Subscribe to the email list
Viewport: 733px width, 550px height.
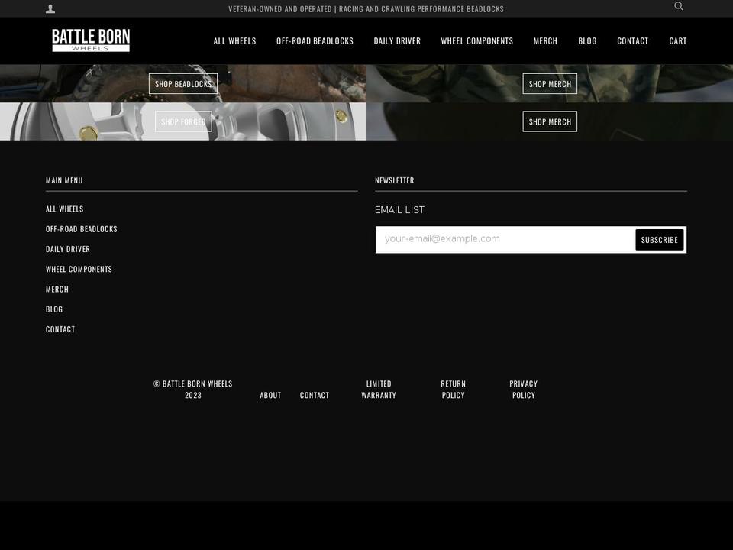[659, 240]
